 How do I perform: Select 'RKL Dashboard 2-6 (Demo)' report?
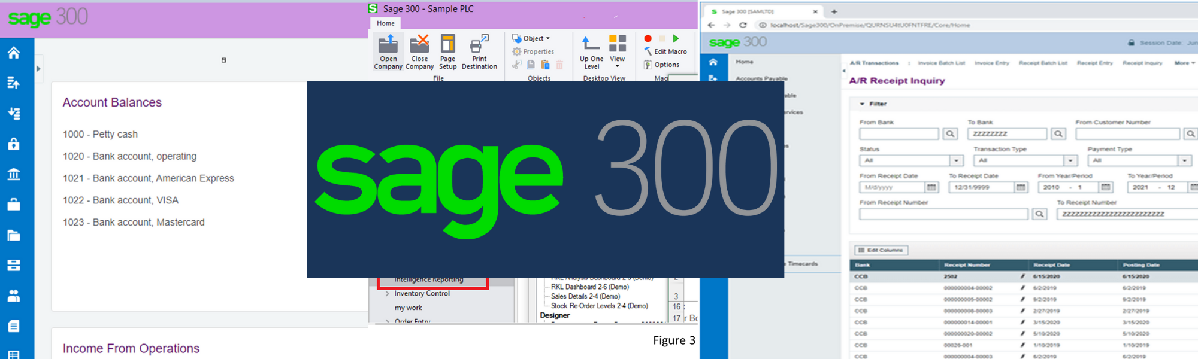point(589,287)
